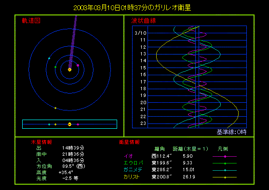
Task: Click the yellow Callisto legend marker
Action: pyautogui.click(x=225, y=177)
